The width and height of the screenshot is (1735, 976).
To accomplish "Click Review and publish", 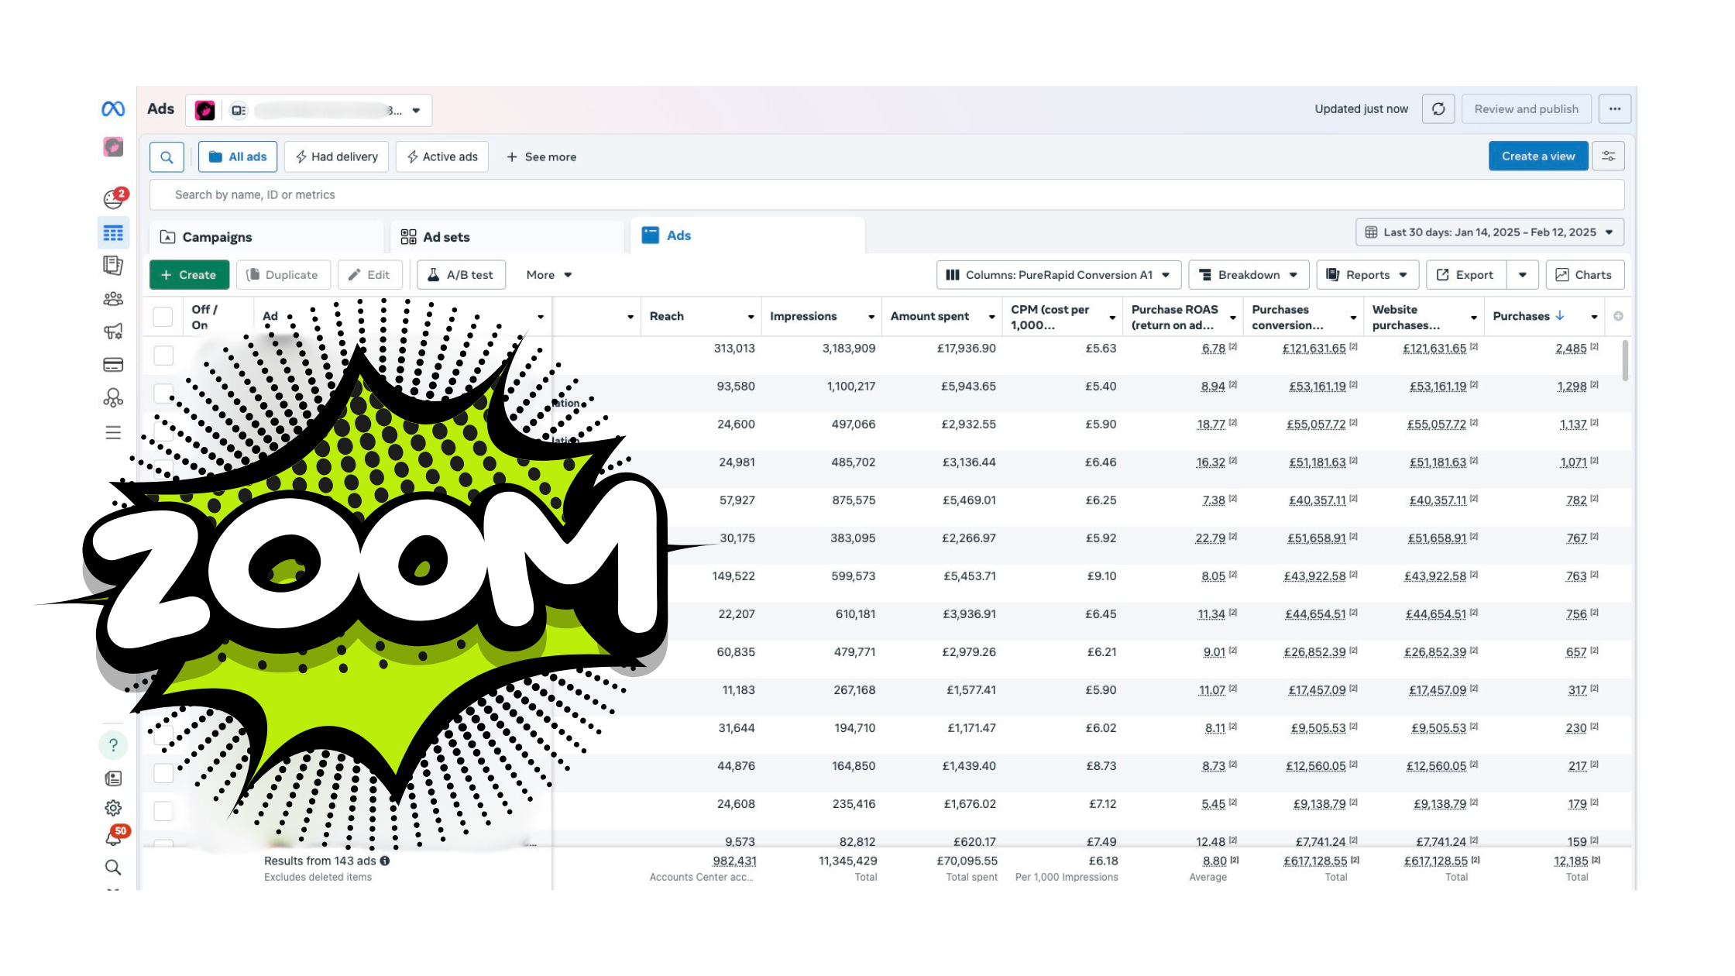I will pos(1526,109).
